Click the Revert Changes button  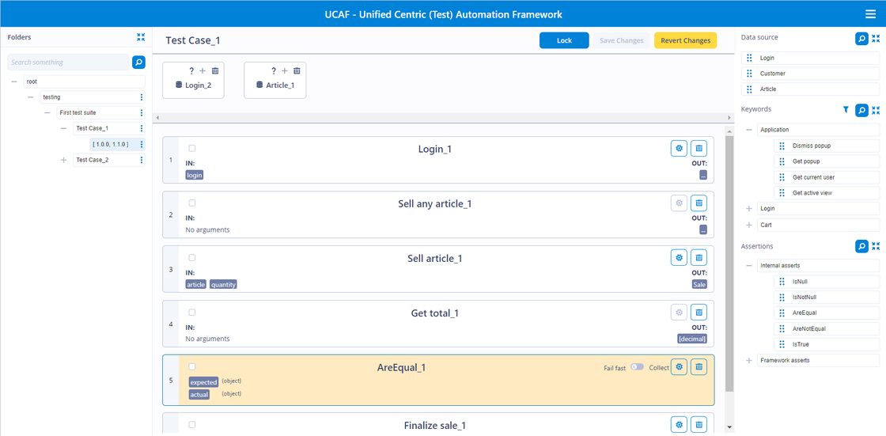click(685, 40)
